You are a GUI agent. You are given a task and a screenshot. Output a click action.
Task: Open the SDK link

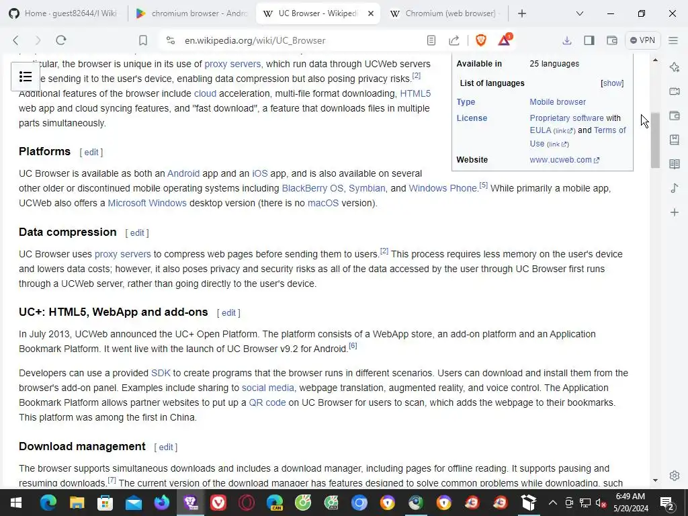coord(161,373)
